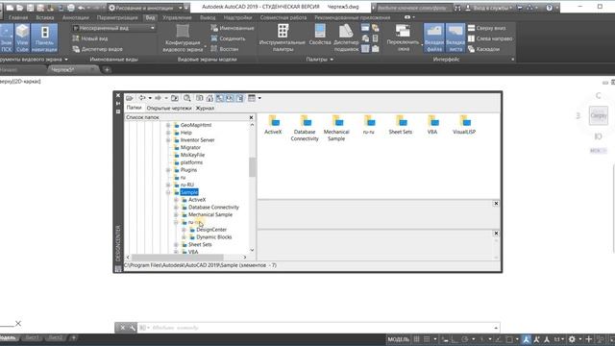
Task: Toggle ViewCube display
Action: click(x=22, y=38)
